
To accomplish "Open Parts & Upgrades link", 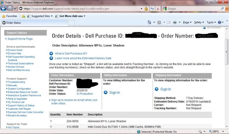I will (17, 99).
